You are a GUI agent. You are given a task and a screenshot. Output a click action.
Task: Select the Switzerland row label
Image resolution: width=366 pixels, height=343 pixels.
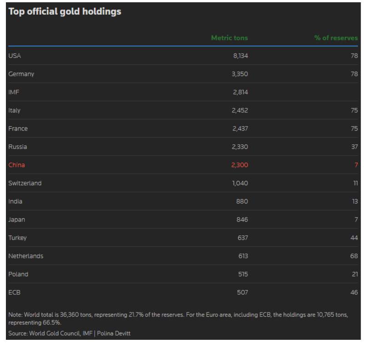[25, 183]
